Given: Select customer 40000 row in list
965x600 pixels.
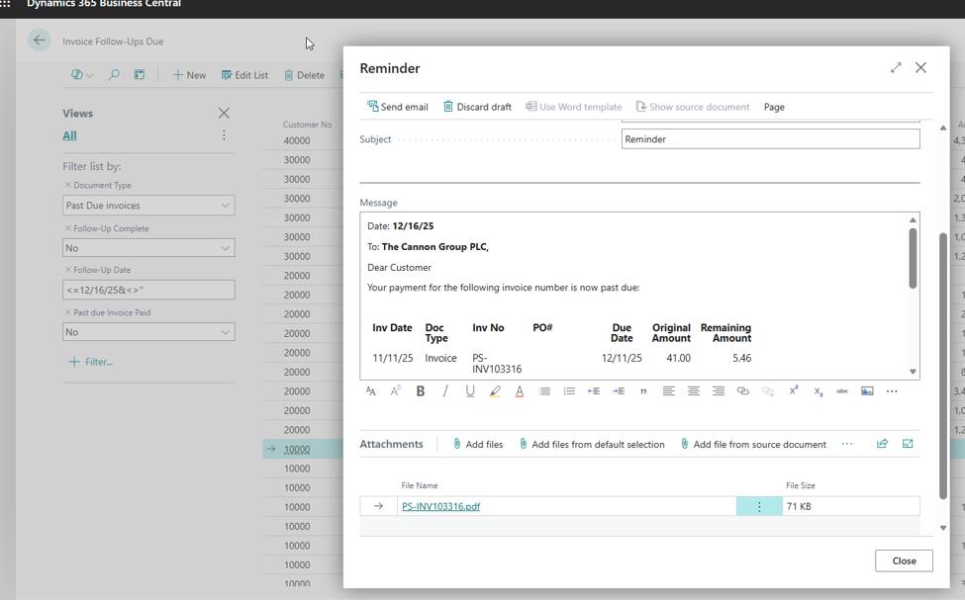Looking at the screenshot, I should 297,140.
